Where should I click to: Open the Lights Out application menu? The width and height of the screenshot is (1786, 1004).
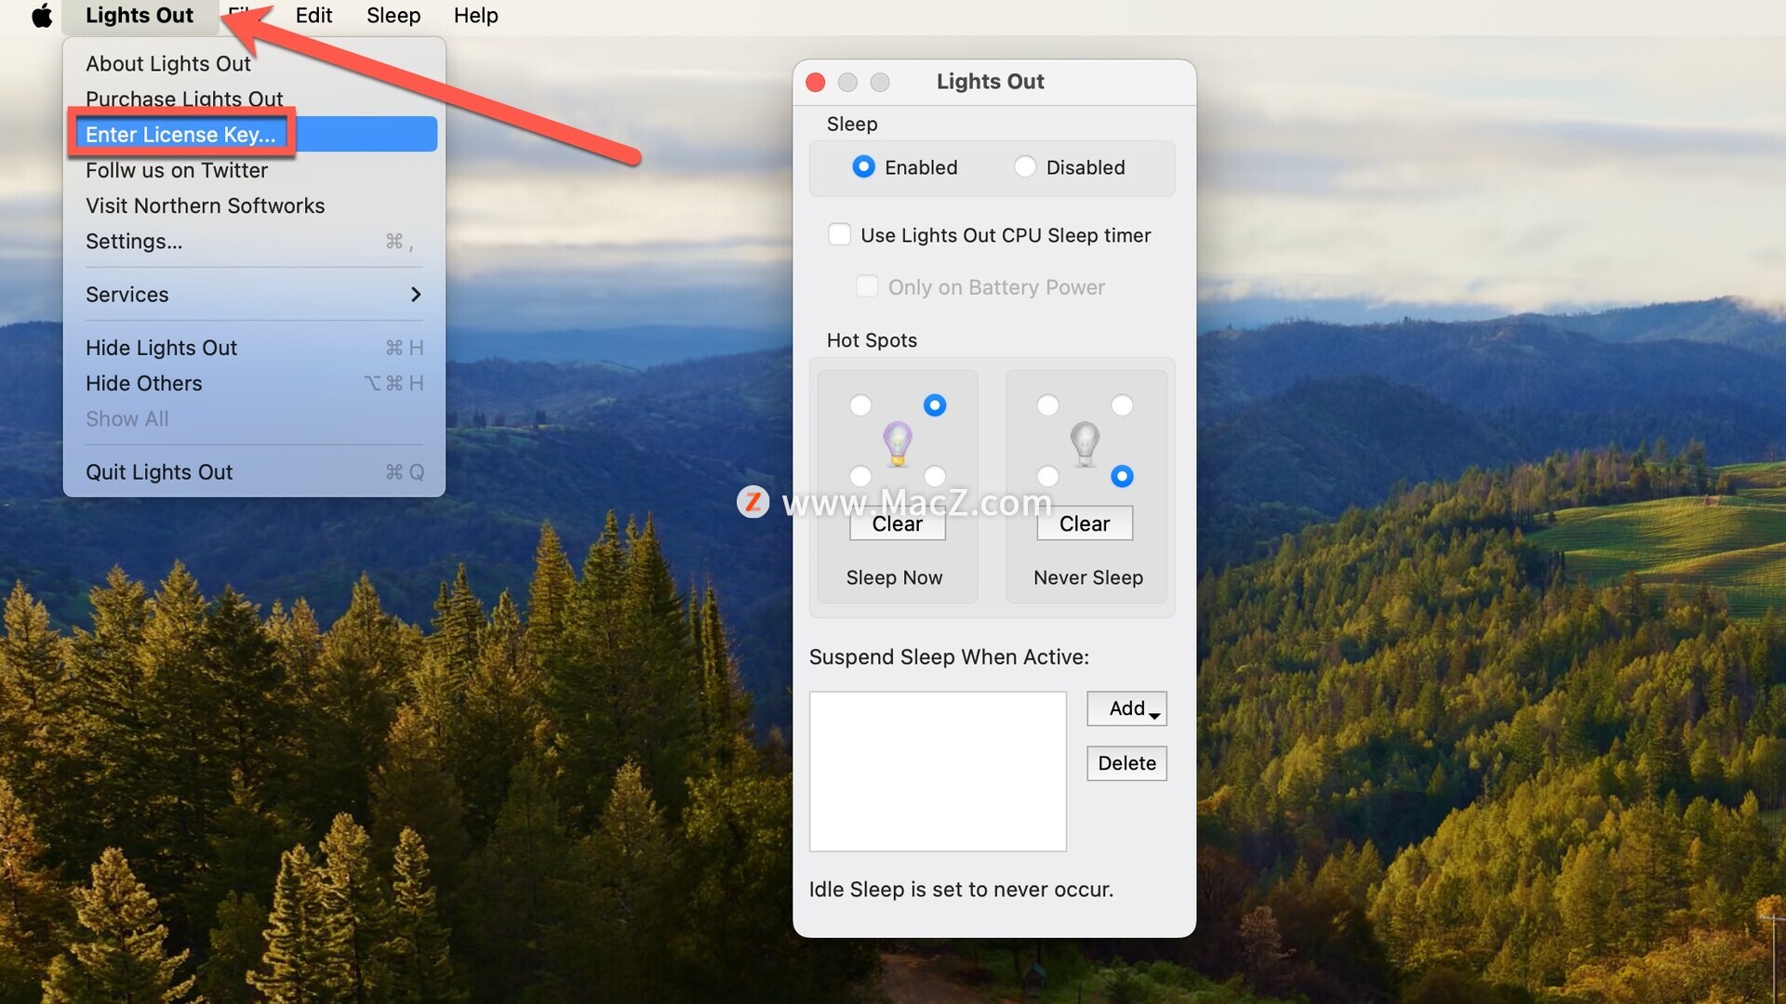140,16
